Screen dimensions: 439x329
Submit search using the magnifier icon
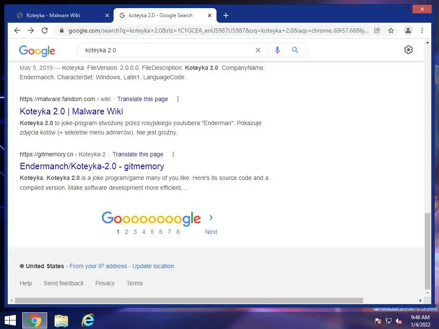[295, 50]
